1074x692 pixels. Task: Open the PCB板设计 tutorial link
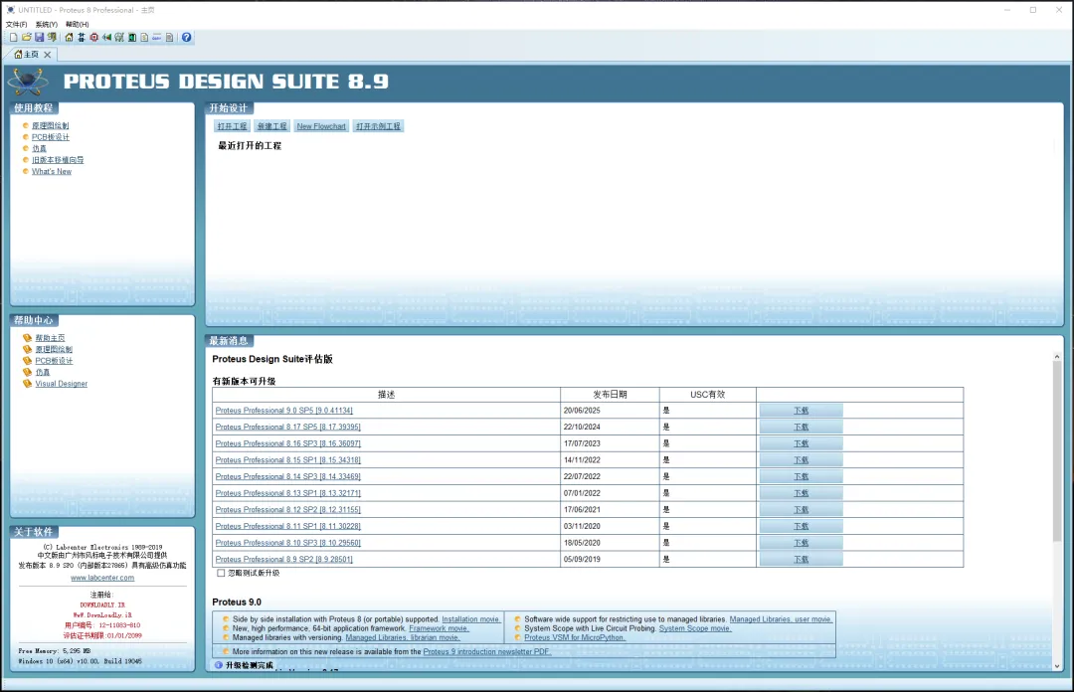coord(51,137)
